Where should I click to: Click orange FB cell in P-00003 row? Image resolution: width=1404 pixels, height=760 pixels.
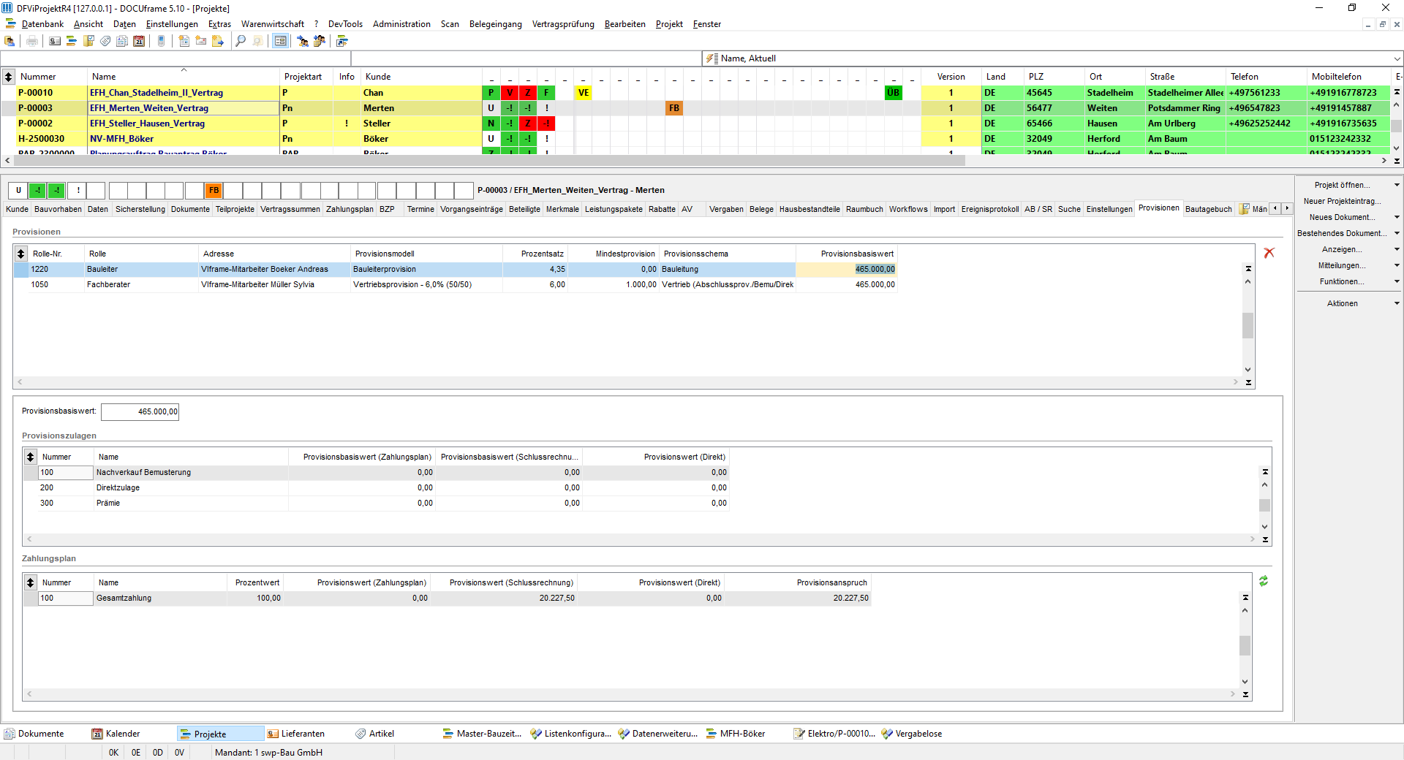click(x=673, y=108)
